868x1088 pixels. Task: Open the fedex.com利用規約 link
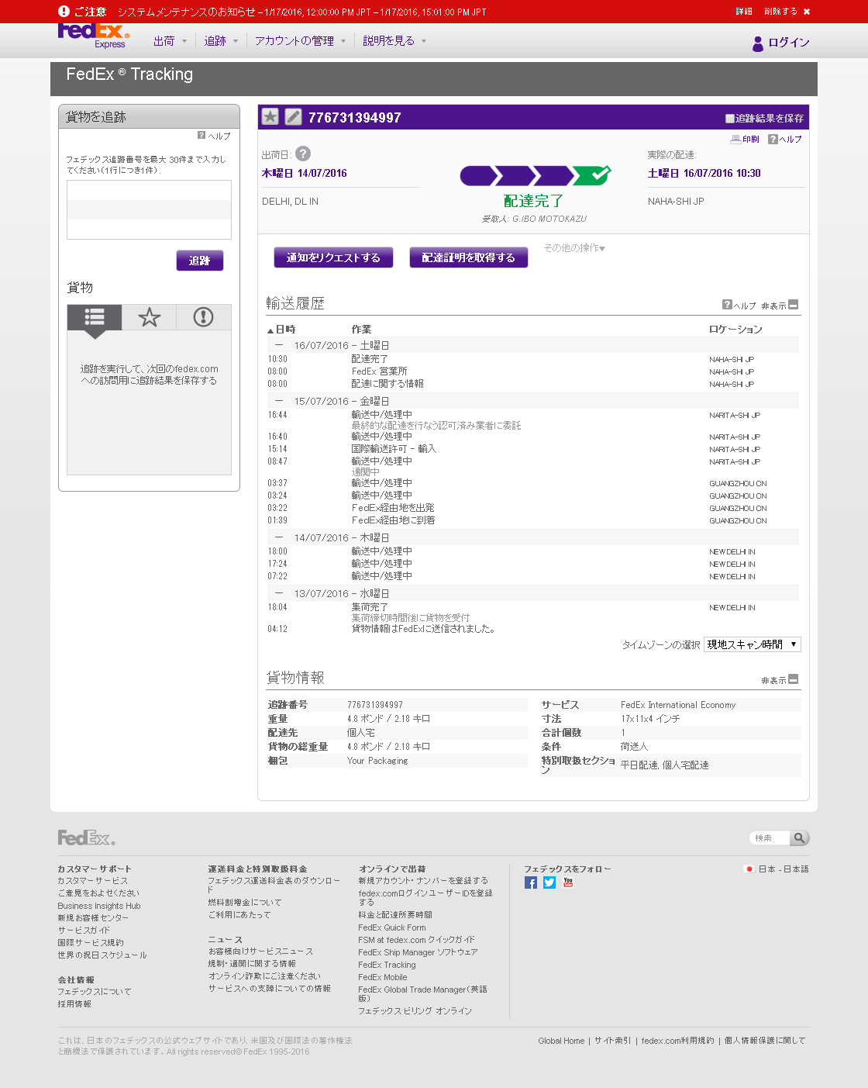coord(678,1041)
